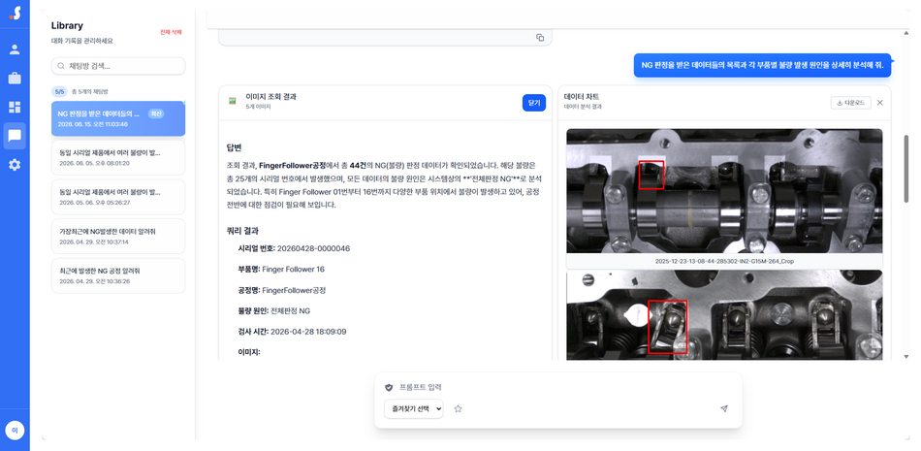Click the '최신' badge on the selected chat
Screen dimensions: 921x451
pyautogui.click(x=156, y=113)
